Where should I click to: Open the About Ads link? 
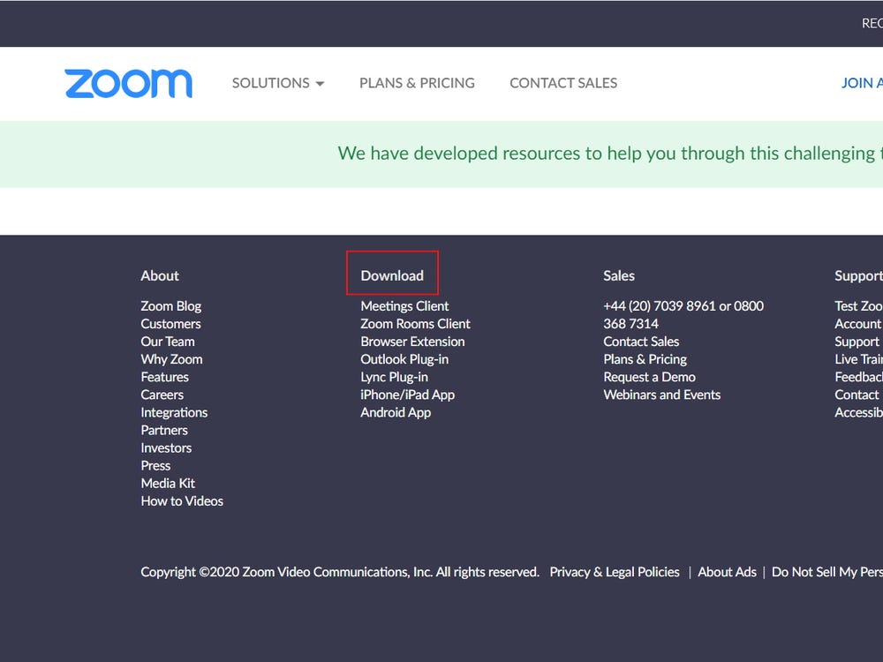click(x=728, y=572)
